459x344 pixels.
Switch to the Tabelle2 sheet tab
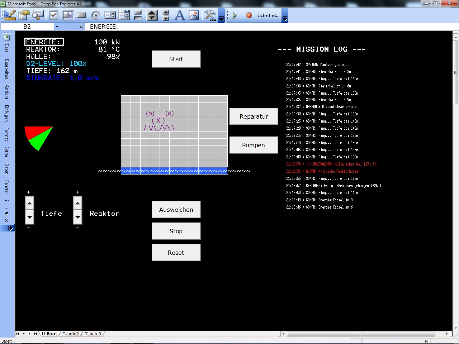tap(71, 334)
